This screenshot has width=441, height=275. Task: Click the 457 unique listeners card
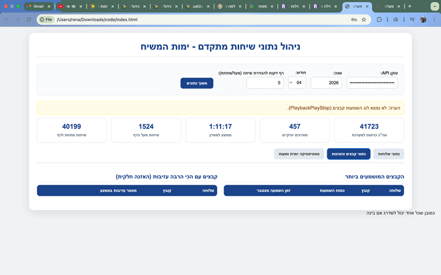pyautogui.click(x=295, y=130)
